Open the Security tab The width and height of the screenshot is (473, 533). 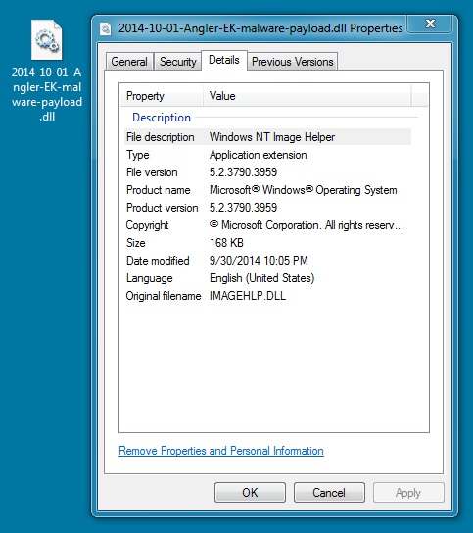click(x=178, y=62)
